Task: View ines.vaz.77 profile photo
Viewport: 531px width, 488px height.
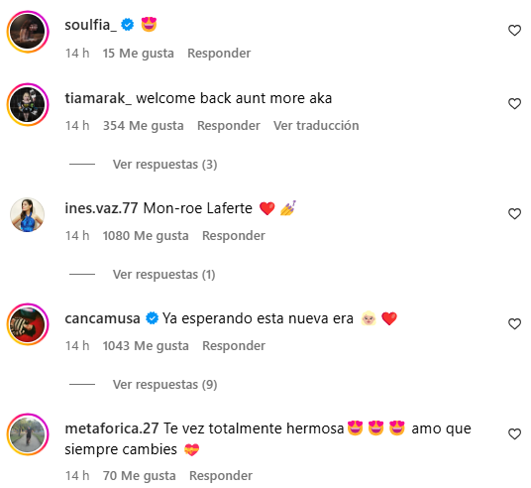Action: (x=28, y=214)
